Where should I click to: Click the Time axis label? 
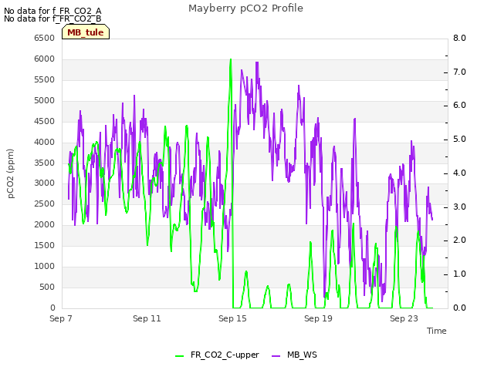(437, 331)
